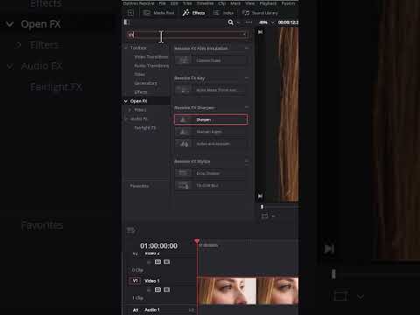The width and height of the screenshot is (420, 315).
Task: Toggle the disable-track button on Video 2
Action: click(x=167, y=262)
